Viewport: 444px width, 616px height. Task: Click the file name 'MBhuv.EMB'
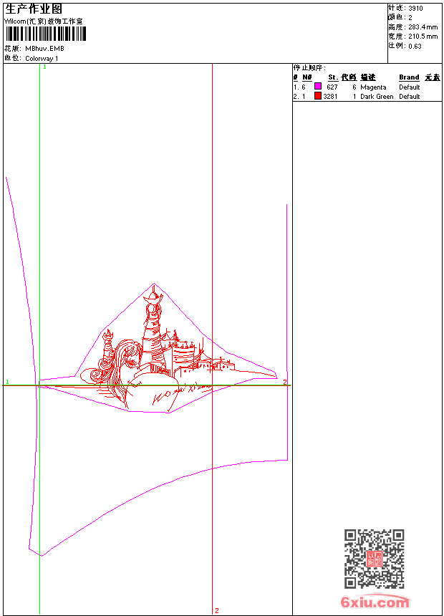tap(45, 49)
